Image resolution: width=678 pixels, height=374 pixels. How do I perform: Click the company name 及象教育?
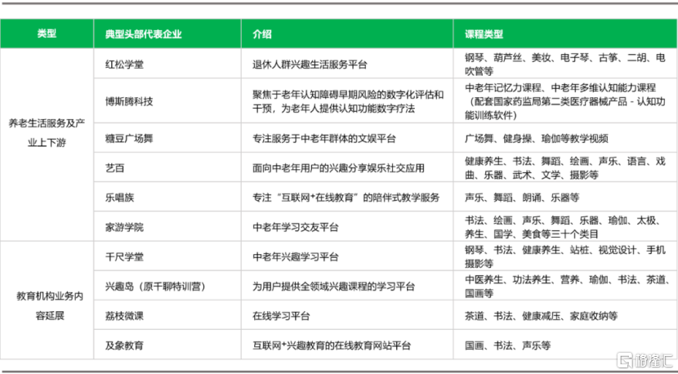pyautogui.click(x=124, y=345)
